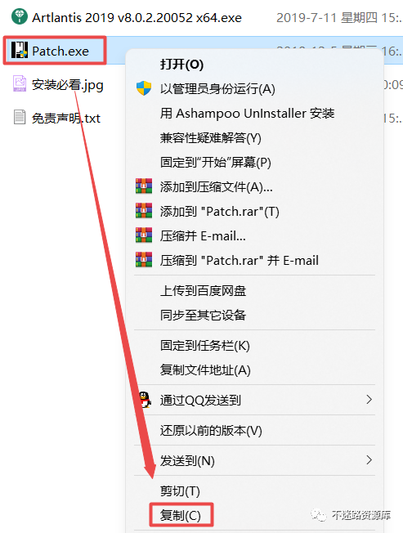
Task: Select 复制(C) in the context menu
Action: 181,516
